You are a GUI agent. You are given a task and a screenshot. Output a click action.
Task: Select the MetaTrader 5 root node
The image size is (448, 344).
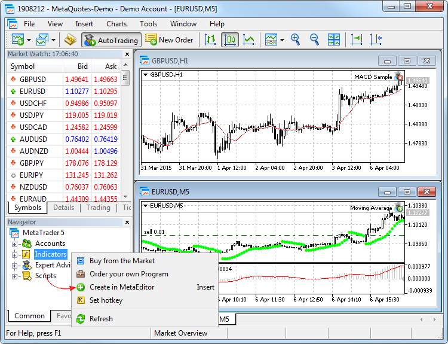[x=44, y=233]
